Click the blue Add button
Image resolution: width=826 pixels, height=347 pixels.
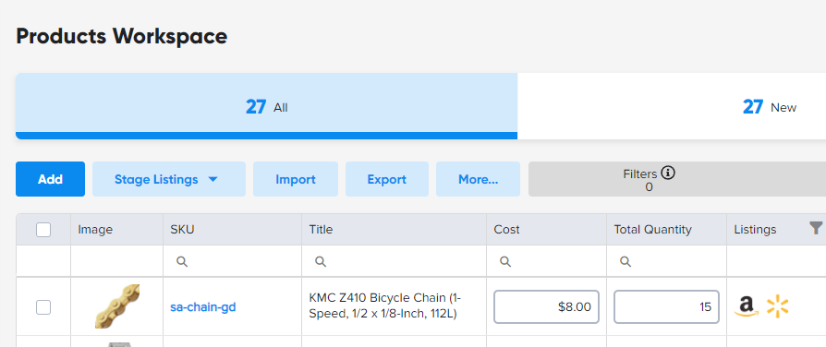(x=50, y=179)
